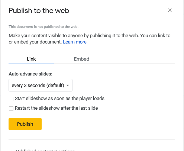The height and width of the screenshot is (151, 184).
Task: Click the 'Start slideshow as soon as the player loads' label
Action: click(x=59, y=99)
